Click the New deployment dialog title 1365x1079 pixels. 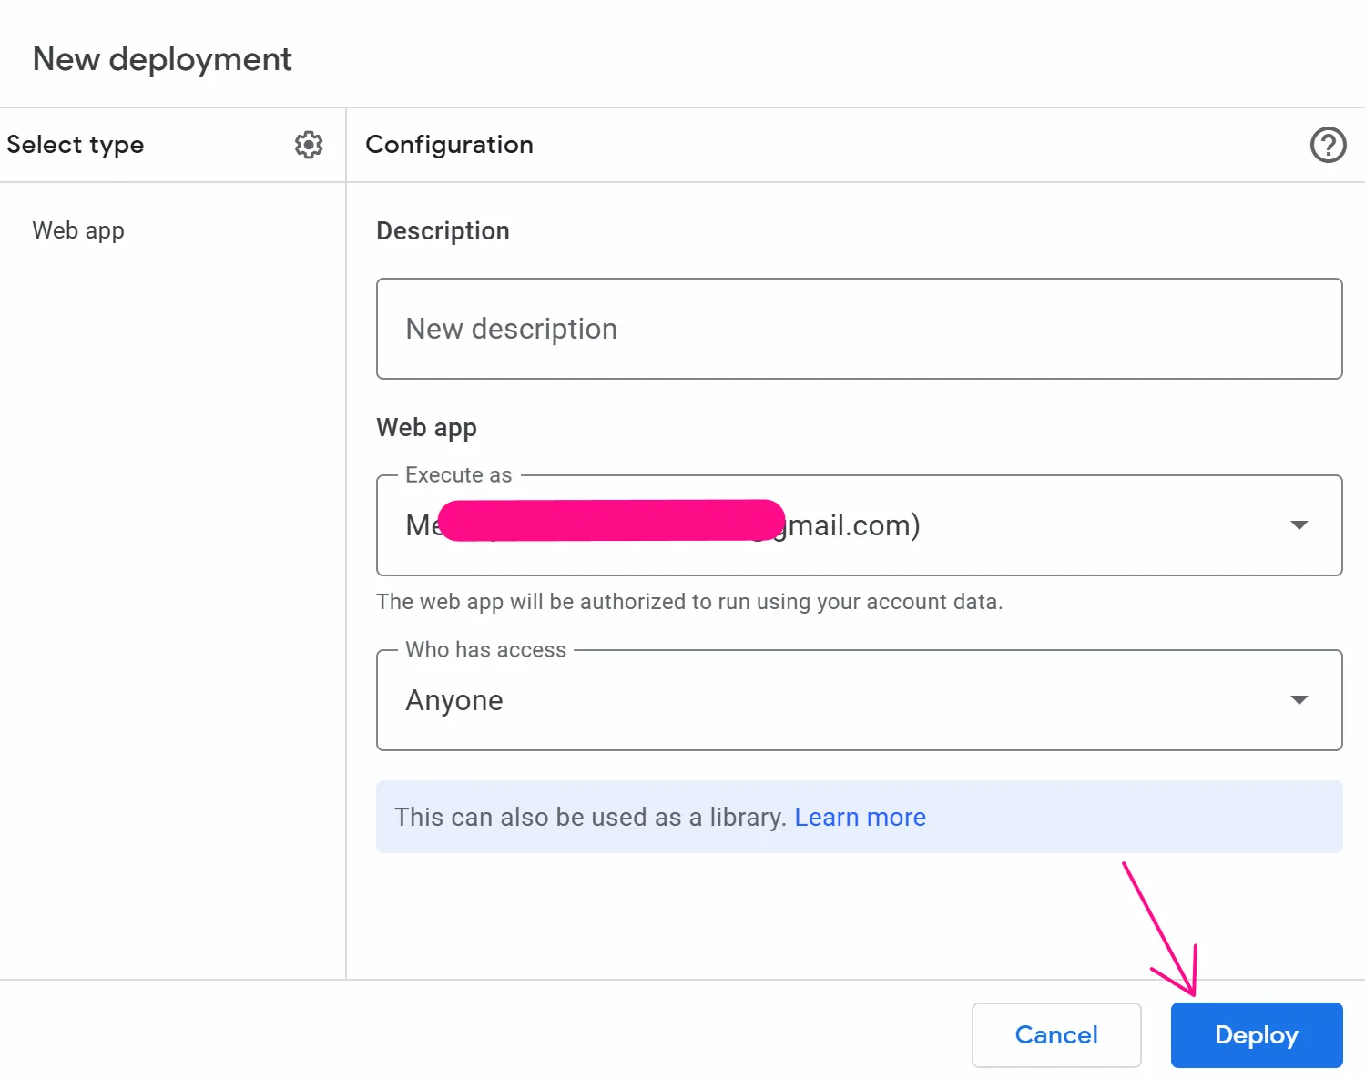pos(162,59)
